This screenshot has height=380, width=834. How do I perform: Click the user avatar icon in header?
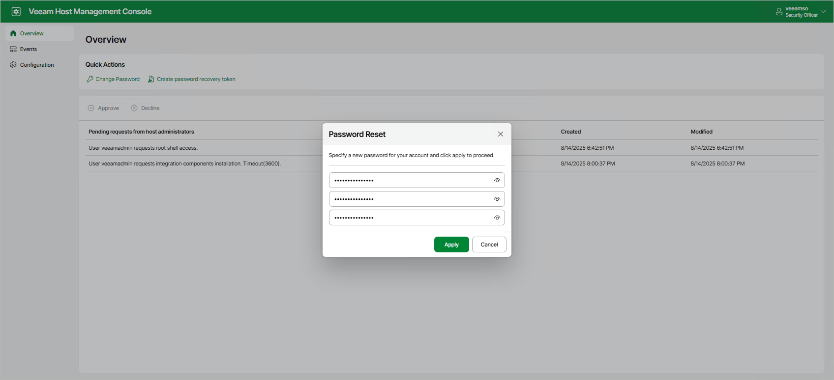(779, 12)
